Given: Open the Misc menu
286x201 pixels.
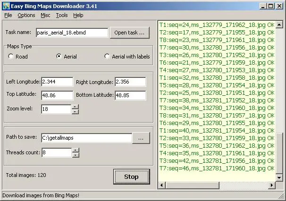Looking at the screenshot, I should tap(45, 15).
